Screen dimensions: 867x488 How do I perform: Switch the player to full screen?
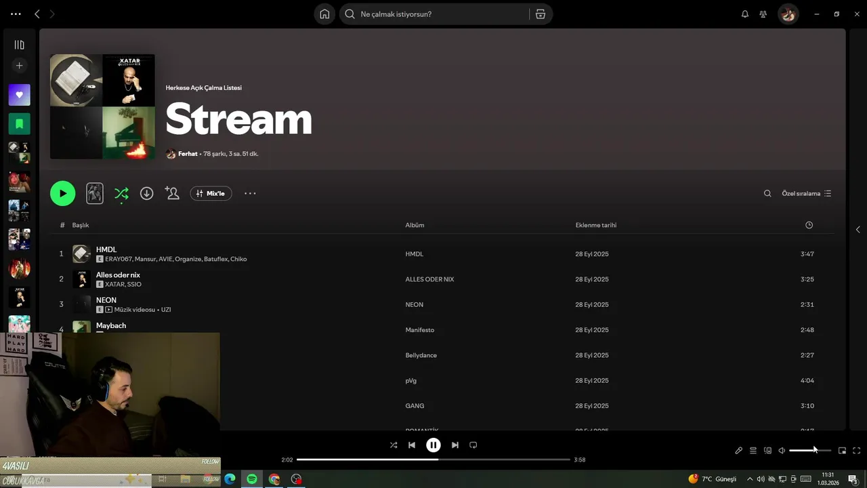pos(857,450)
